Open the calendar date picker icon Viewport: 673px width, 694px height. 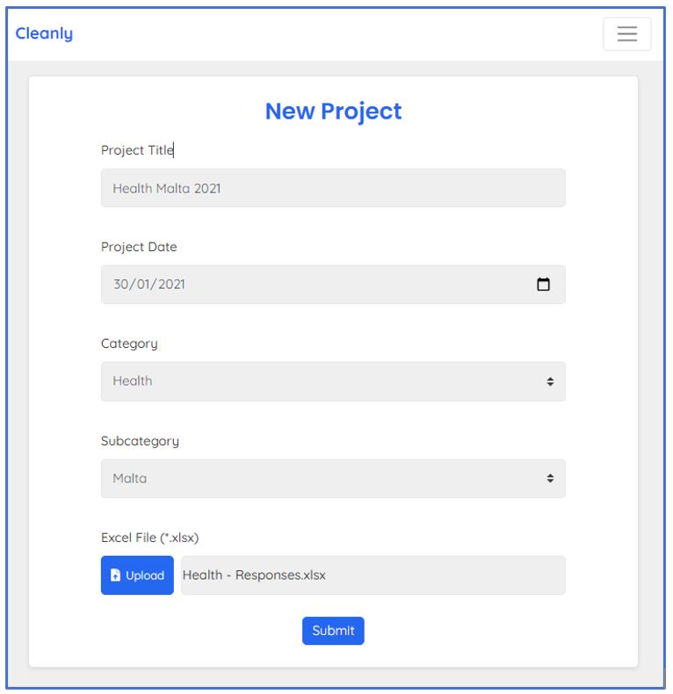[x=543, y=285]
